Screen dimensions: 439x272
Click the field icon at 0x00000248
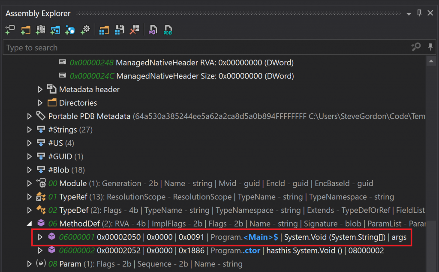click(x=63, y=62)
